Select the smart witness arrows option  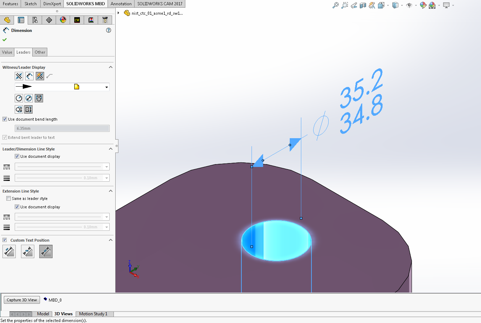(x=40, y=76)
